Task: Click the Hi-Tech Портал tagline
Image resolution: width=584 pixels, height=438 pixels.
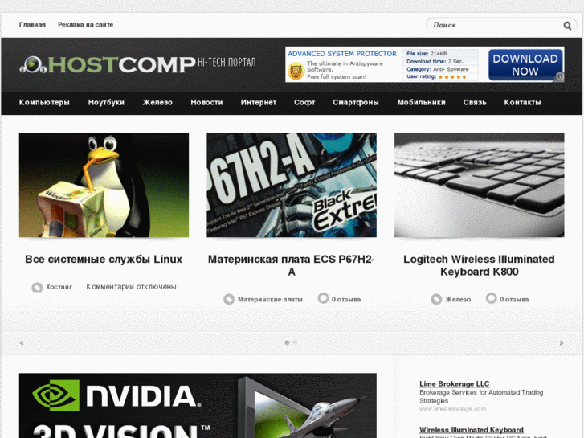Action: click(227, 62)
